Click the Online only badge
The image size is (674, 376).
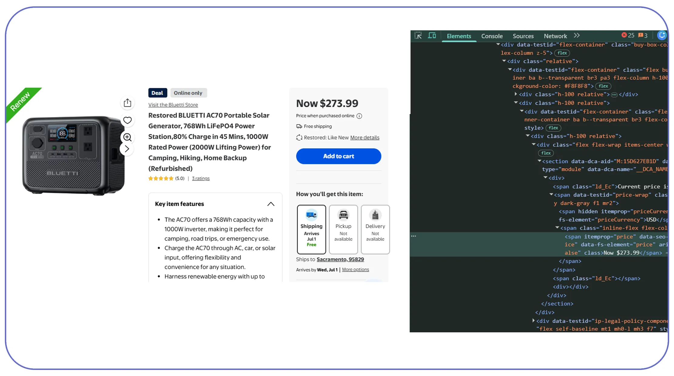coord(188,93)
